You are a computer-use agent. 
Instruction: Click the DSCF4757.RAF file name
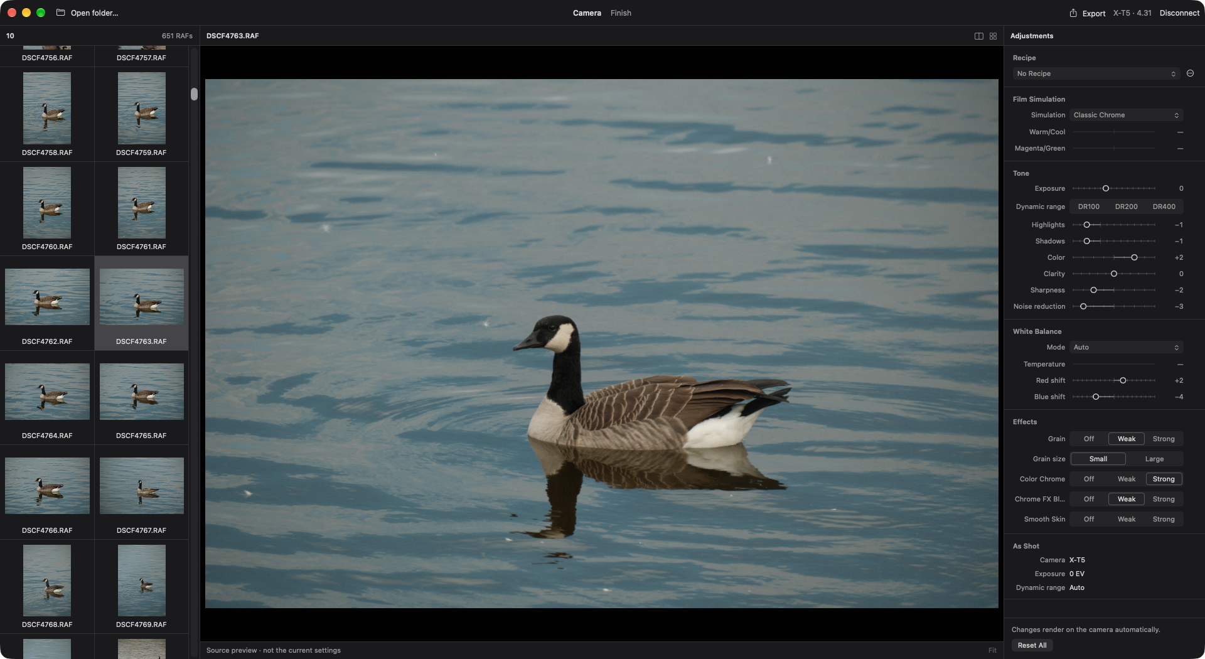coord(142,58)
